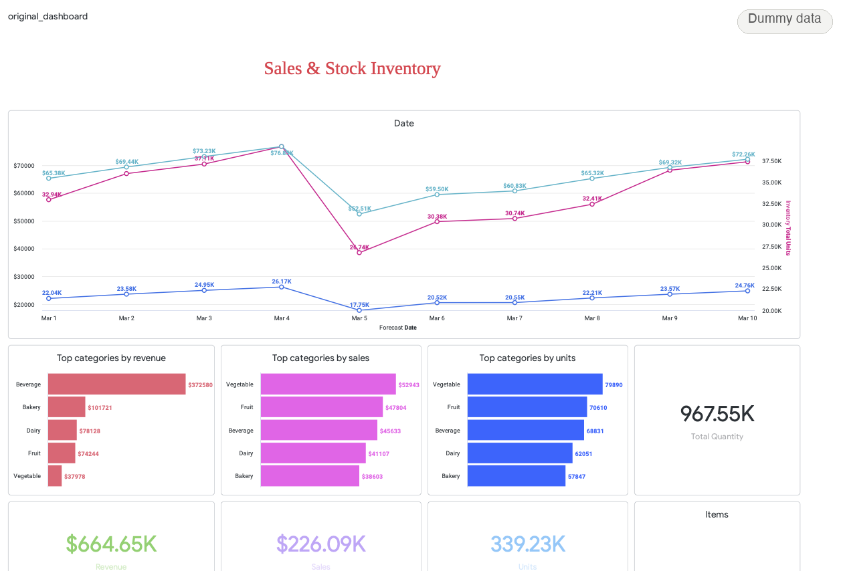Click the $59.50K data point

[x=437, y=194]
